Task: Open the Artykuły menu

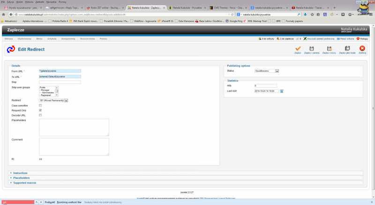Action: click(x=52, y=38)
